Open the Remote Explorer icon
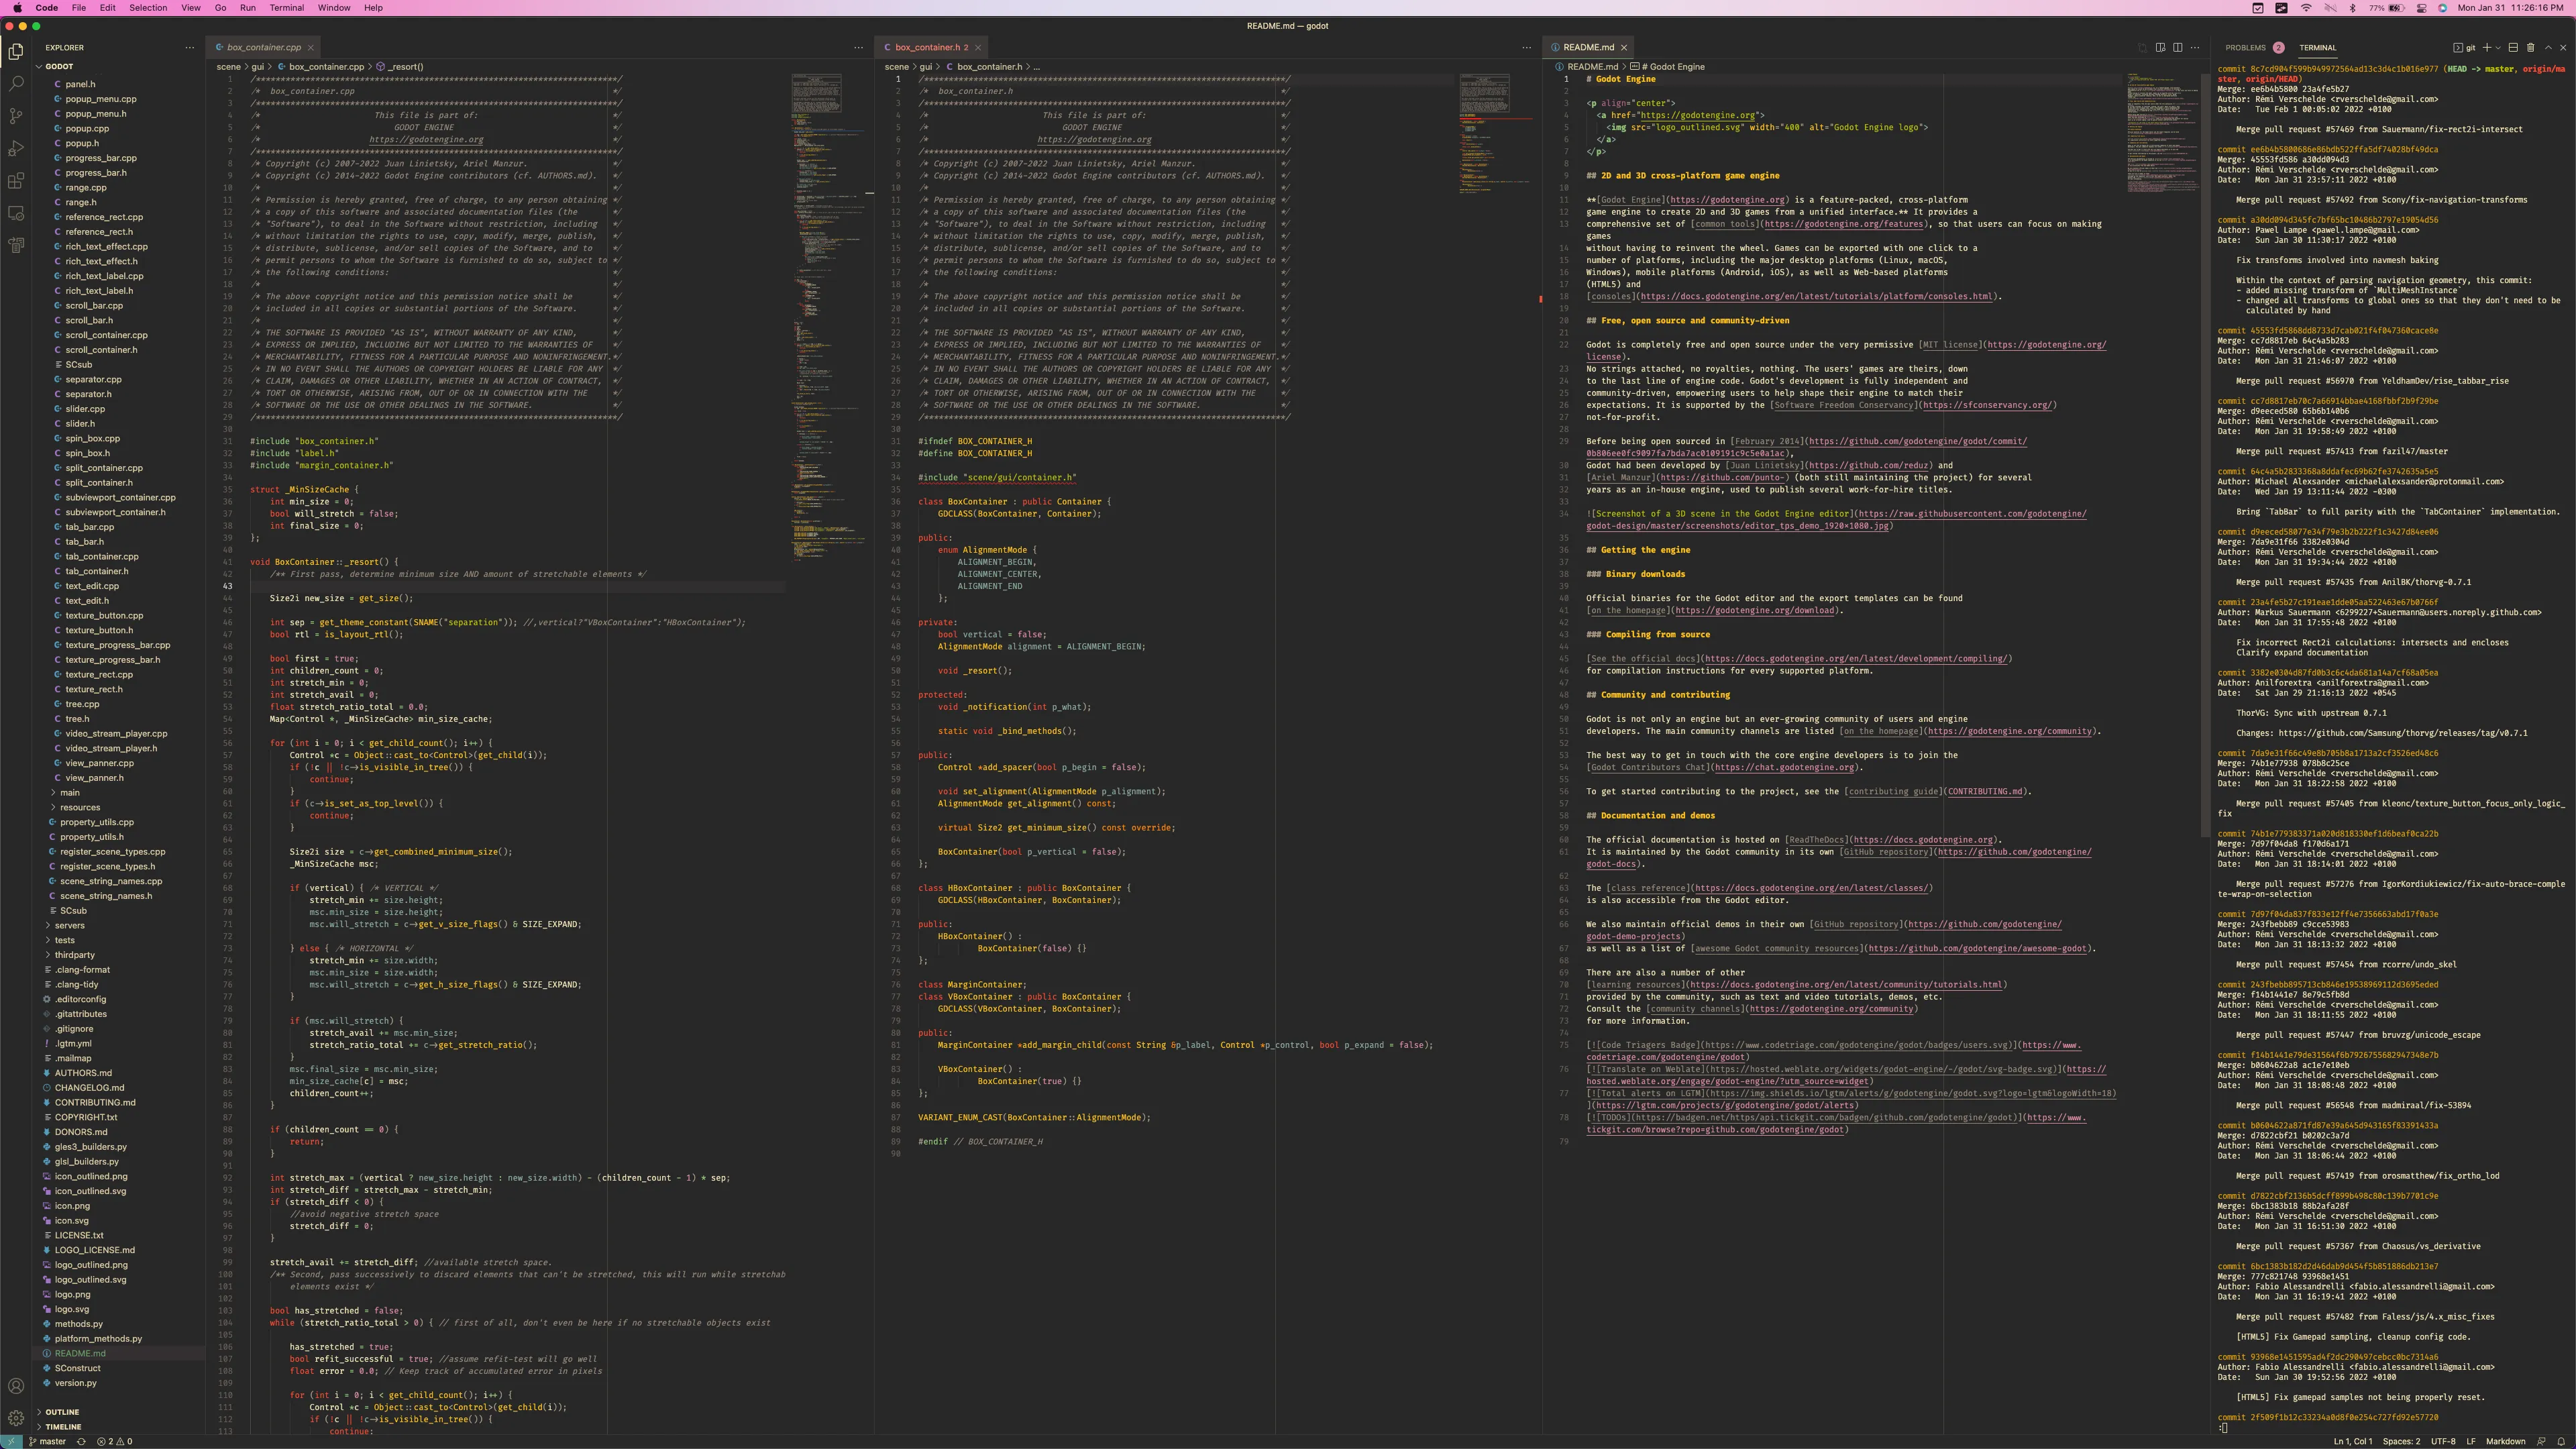Screen dimensions: 2576x1449 coord(16,213)
